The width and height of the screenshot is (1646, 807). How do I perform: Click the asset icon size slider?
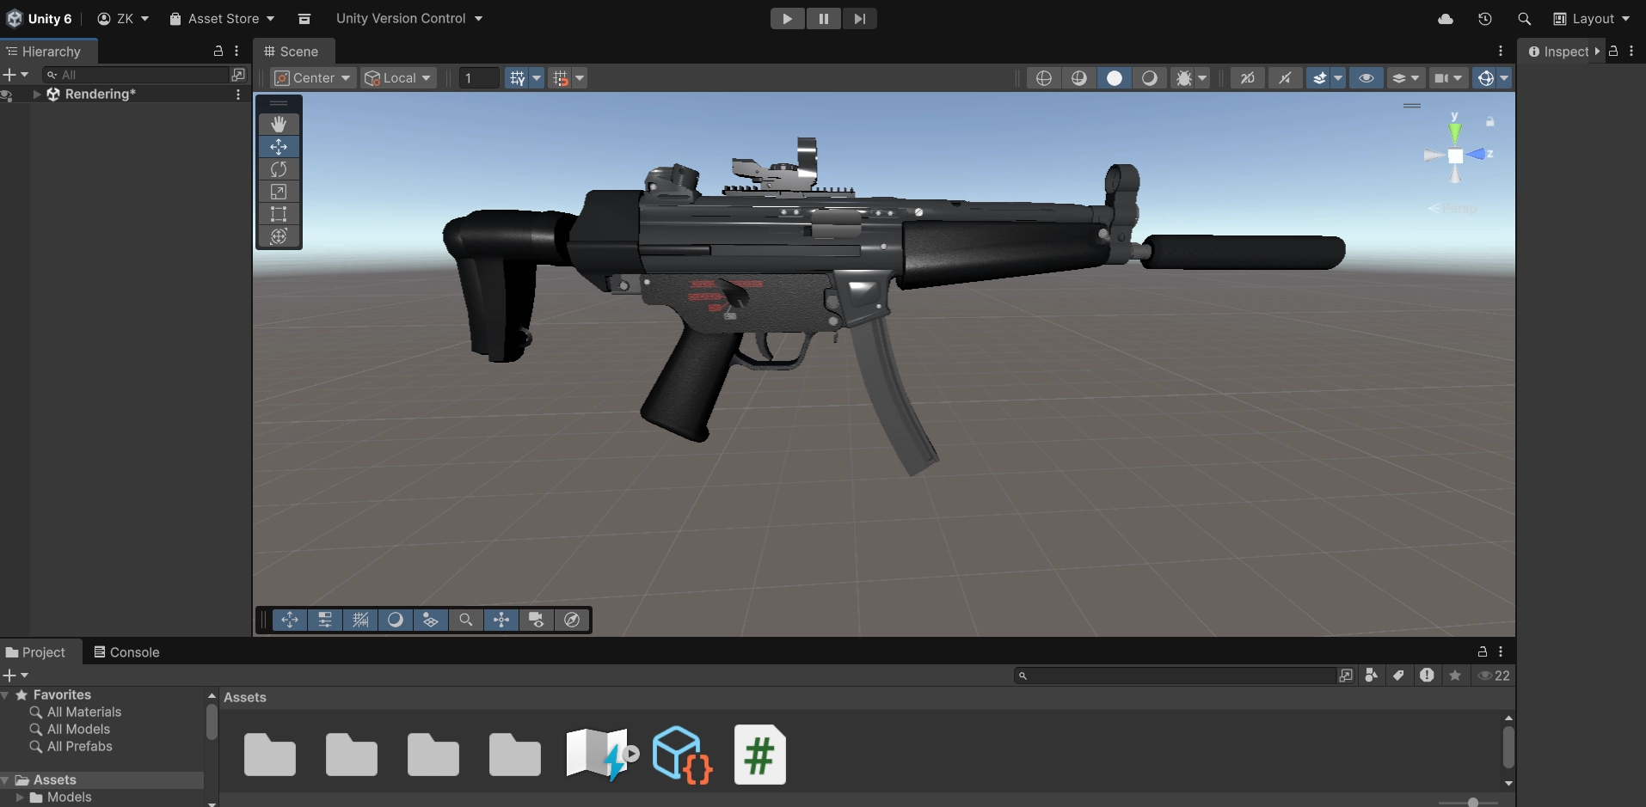(x=1472, y=802)
